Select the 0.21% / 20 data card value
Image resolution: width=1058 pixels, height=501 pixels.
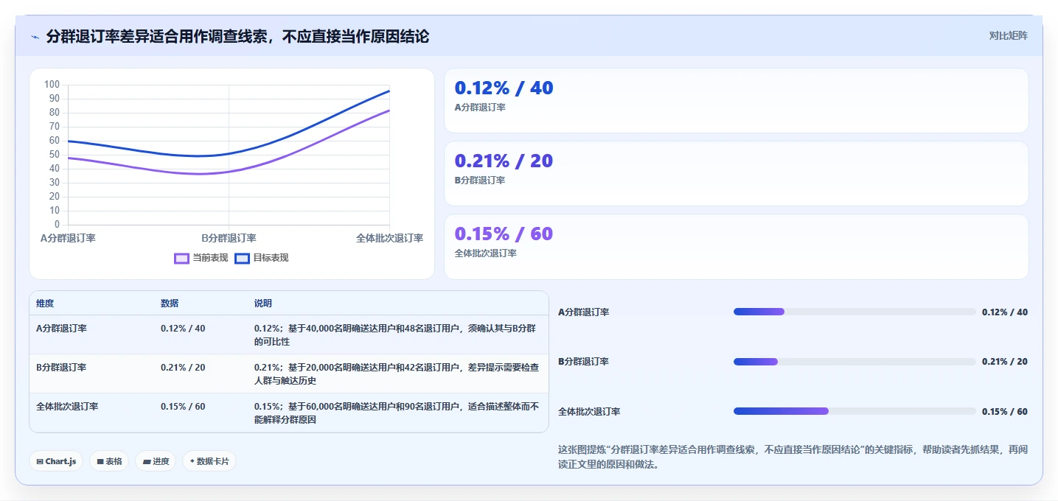coord(504,161)
